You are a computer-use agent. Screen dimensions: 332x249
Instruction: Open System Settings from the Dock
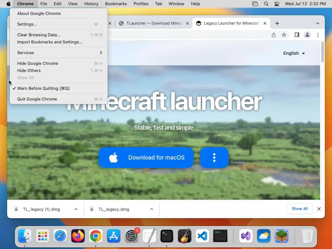click(131, 236)
